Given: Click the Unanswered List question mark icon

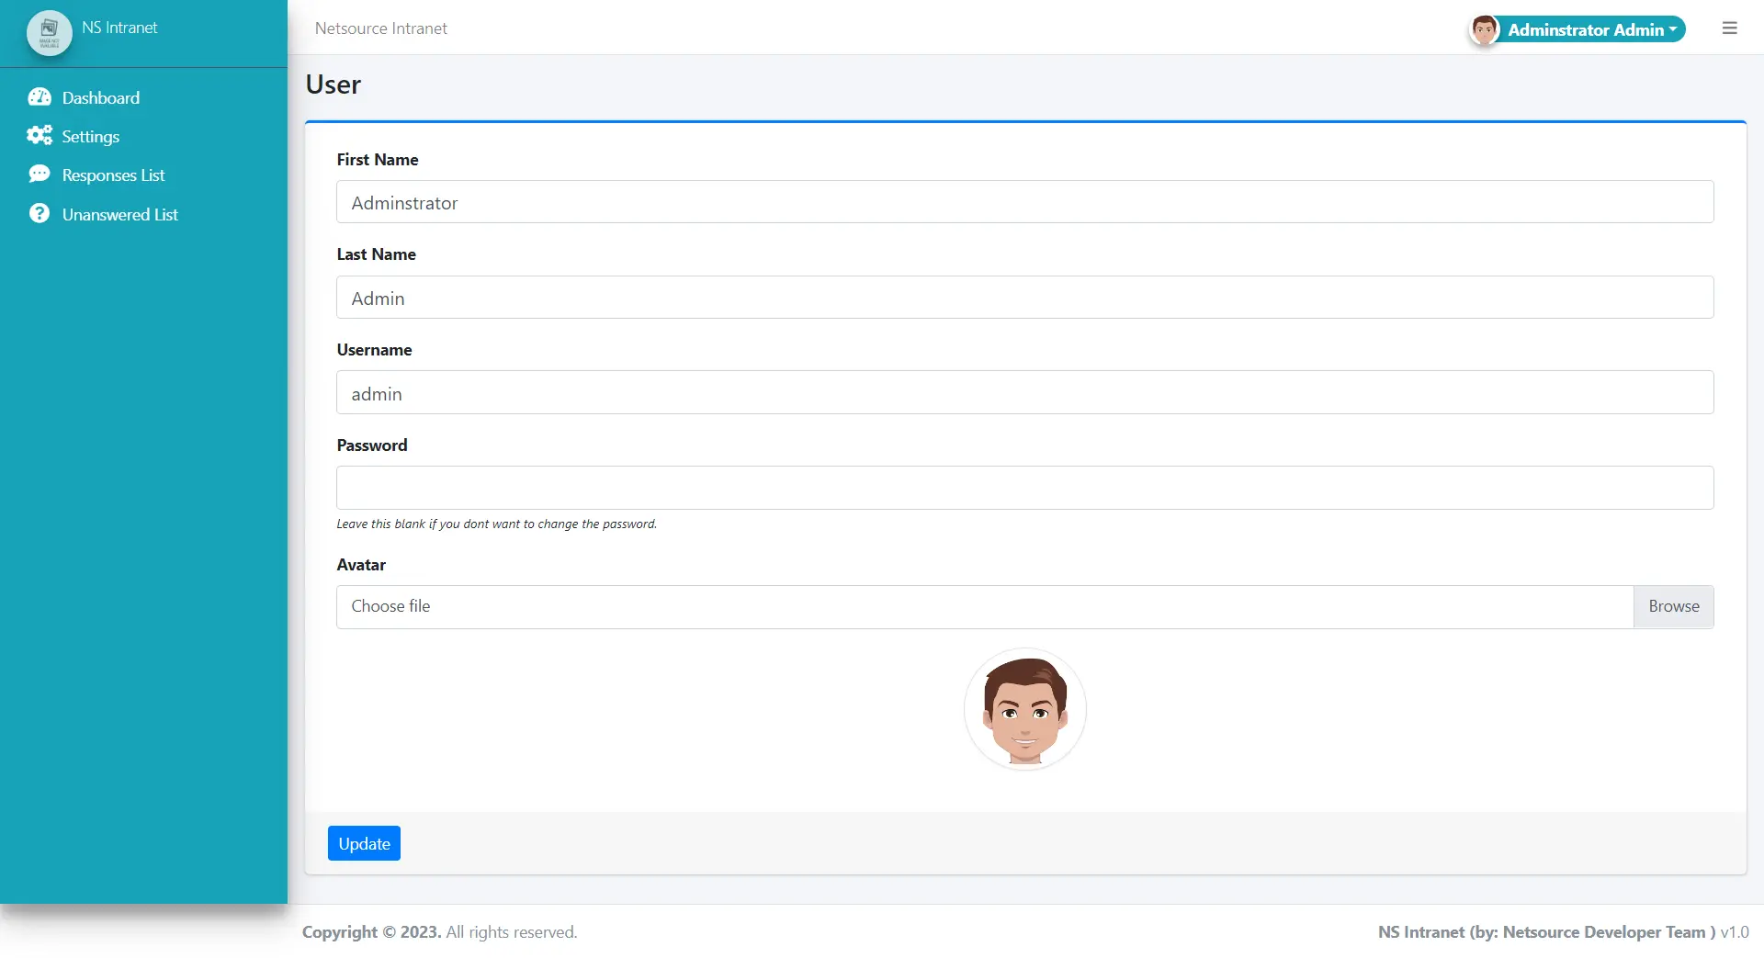Looking at the screenshot, I should [x=40, y=214].
